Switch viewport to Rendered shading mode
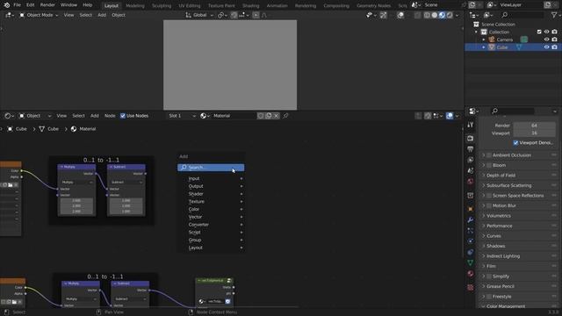Image resolution: width=562 pixels, height=316 pixels. tap(450, 15)
